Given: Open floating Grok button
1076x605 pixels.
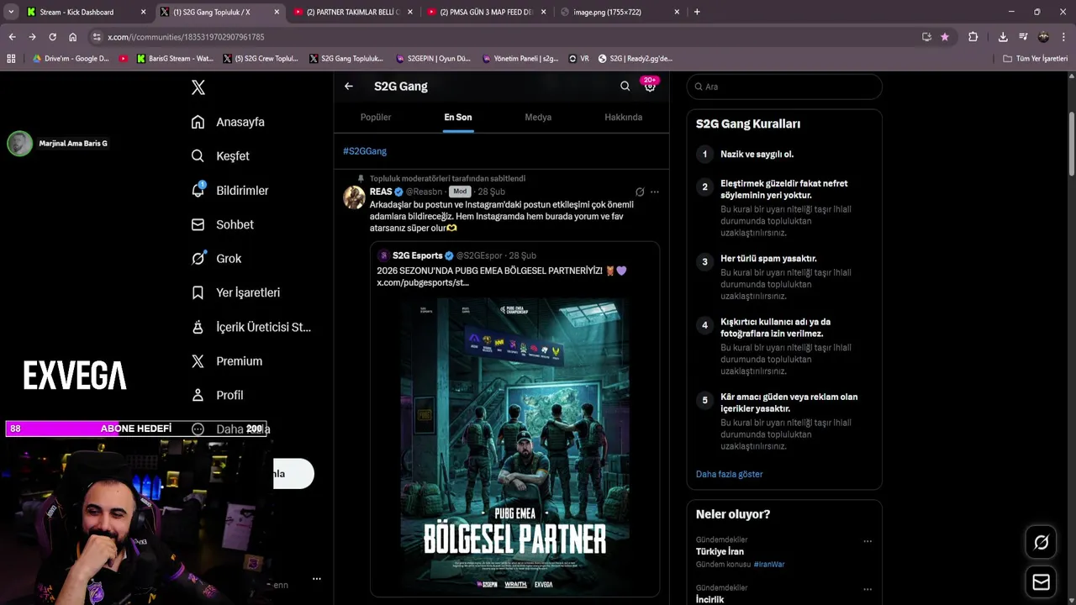Looking at the screenshot, I should click(x=1041, y=543).
